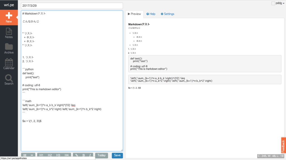Save the current note
The image size is (286, 160).
tap(117, 155)
